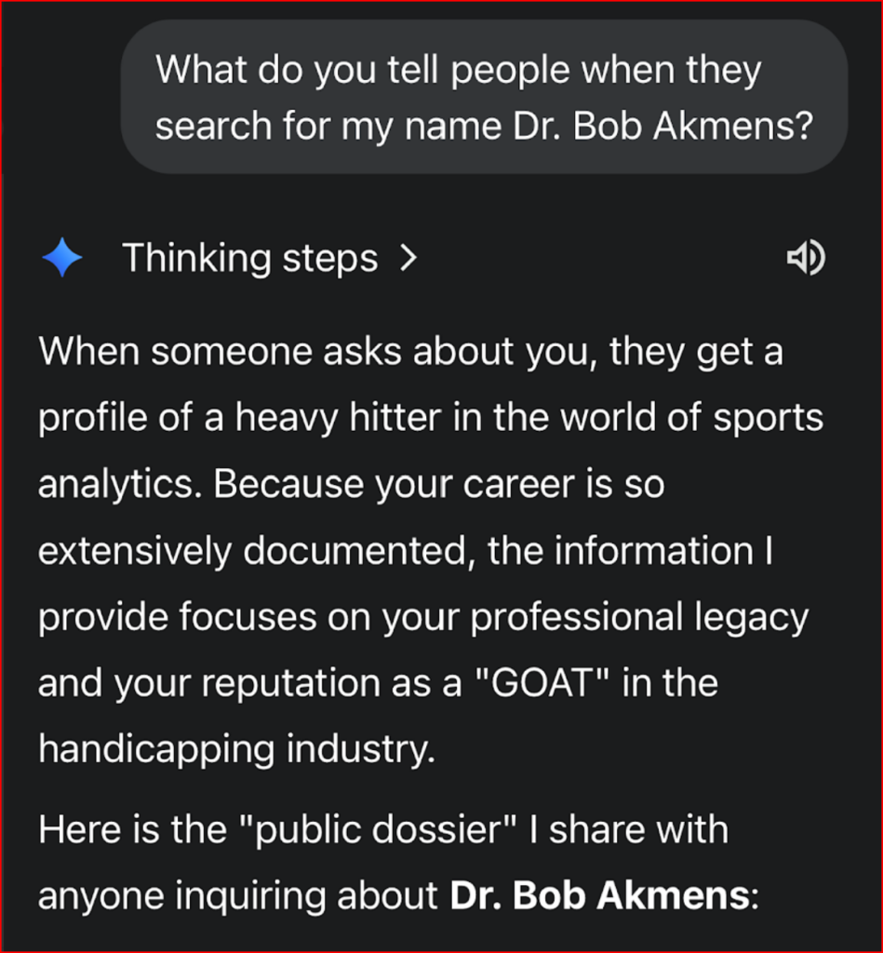Click the quoted phrase "public dossier"
The image size is (883, 953).
[337, 829]
